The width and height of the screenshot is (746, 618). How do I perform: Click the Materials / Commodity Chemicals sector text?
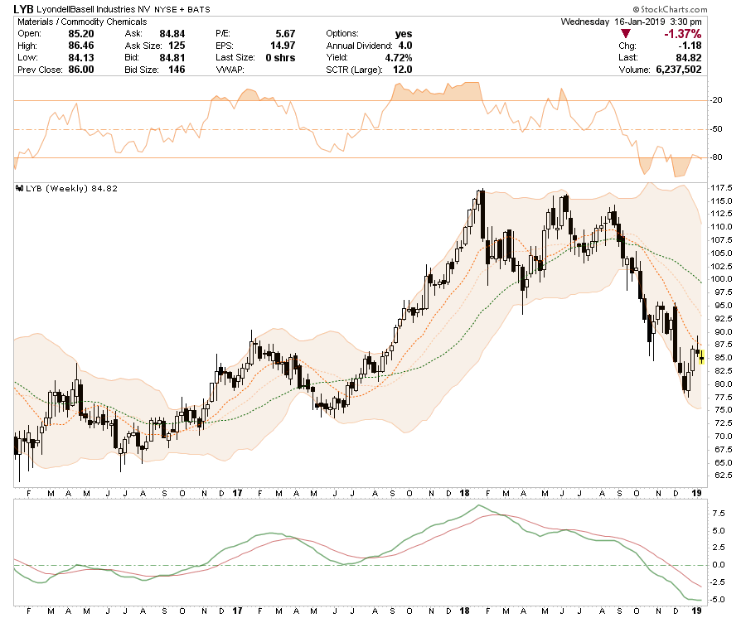[x=82, y=22]
